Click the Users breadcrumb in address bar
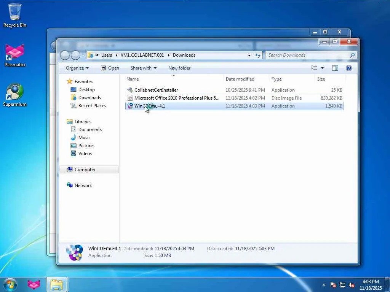 (x=107, y=55)
